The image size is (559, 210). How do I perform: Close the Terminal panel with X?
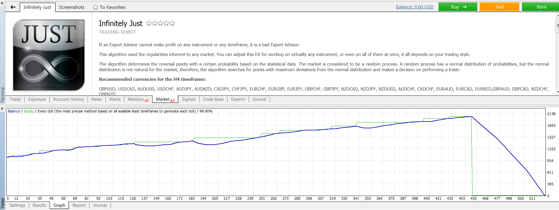tap(2, 3)
